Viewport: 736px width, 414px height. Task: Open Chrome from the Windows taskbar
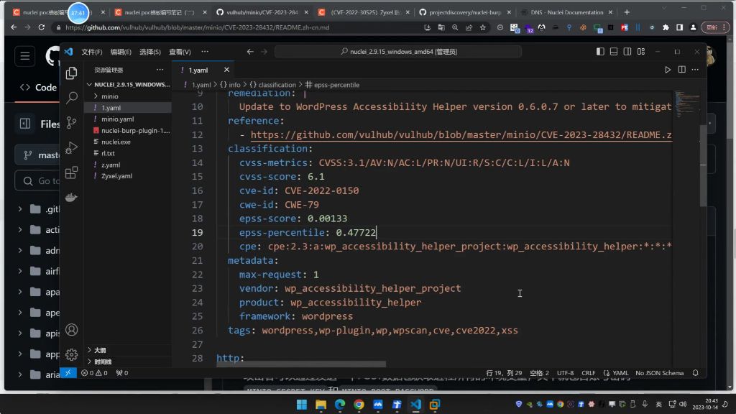(x=359, y=404)
